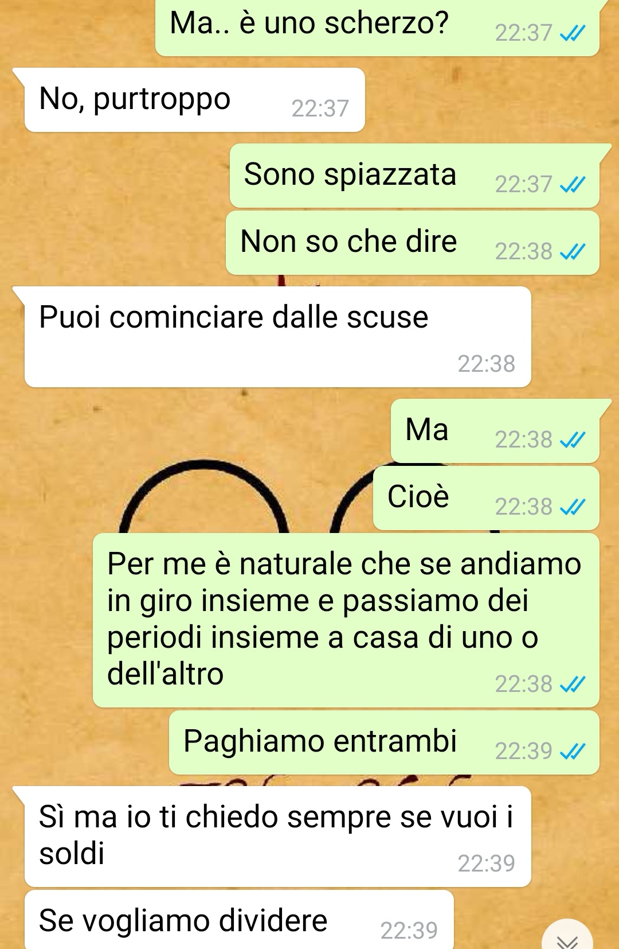This screenshot has width=619, height=949.
Task: Tap blue ticks beside 'Non so che dire'
Action: pyautogui.click(x=572, y=252)
